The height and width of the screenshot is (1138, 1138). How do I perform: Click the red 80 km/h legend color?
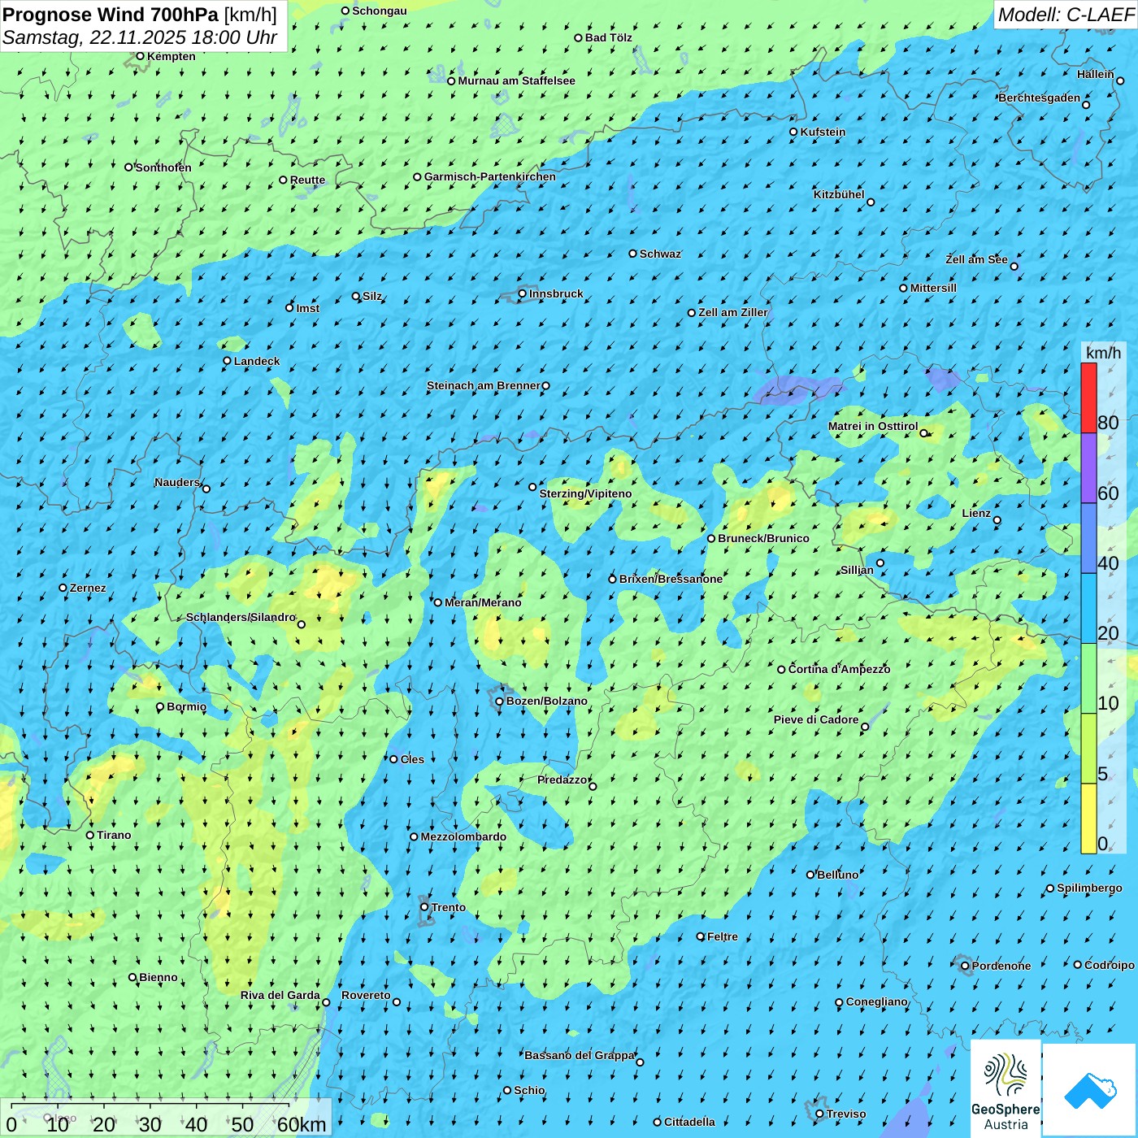(x=1088, y=397)
